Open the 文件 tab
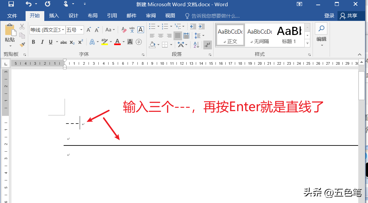Screen dimensions: 368x203 click(x=12, y=16)
